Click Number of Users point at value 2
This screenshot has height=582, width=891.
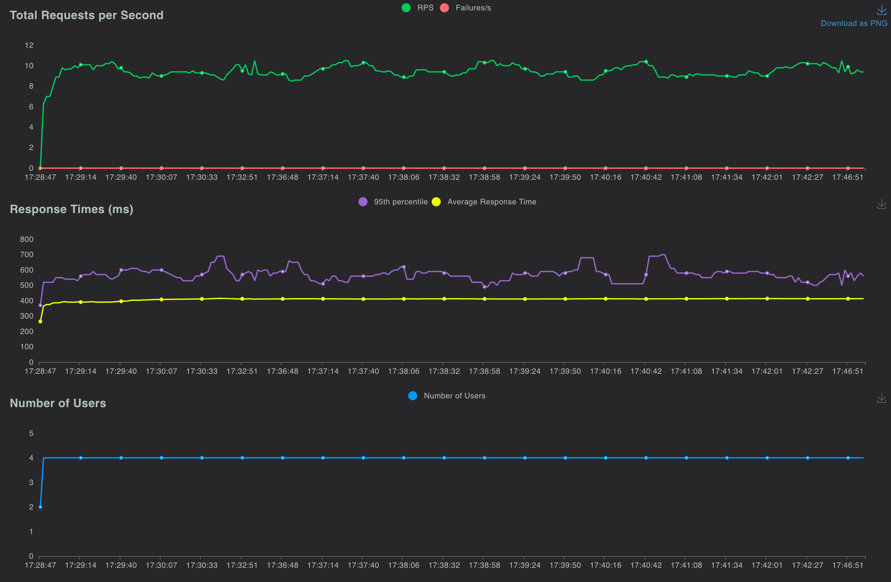[x=40, y=507]
